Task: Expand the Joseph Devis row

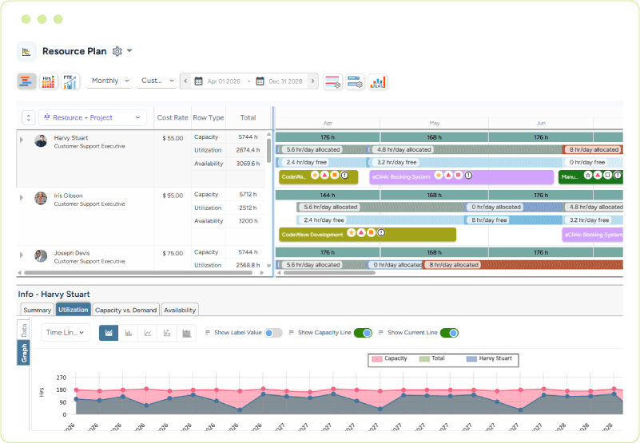Action: click(22, 255)
